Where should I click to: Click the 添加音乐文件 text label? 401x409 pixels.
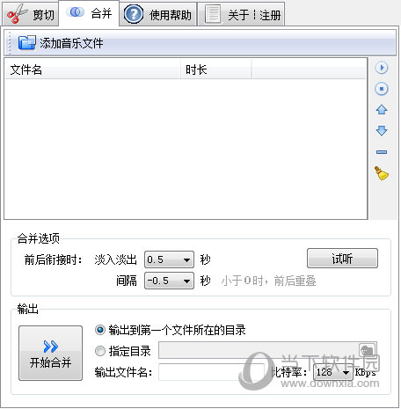click(x=71, y=43)
